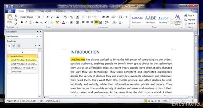Click the spelling check icon in status bar
This screenshot has width=203, height=108.
[41, 101]
